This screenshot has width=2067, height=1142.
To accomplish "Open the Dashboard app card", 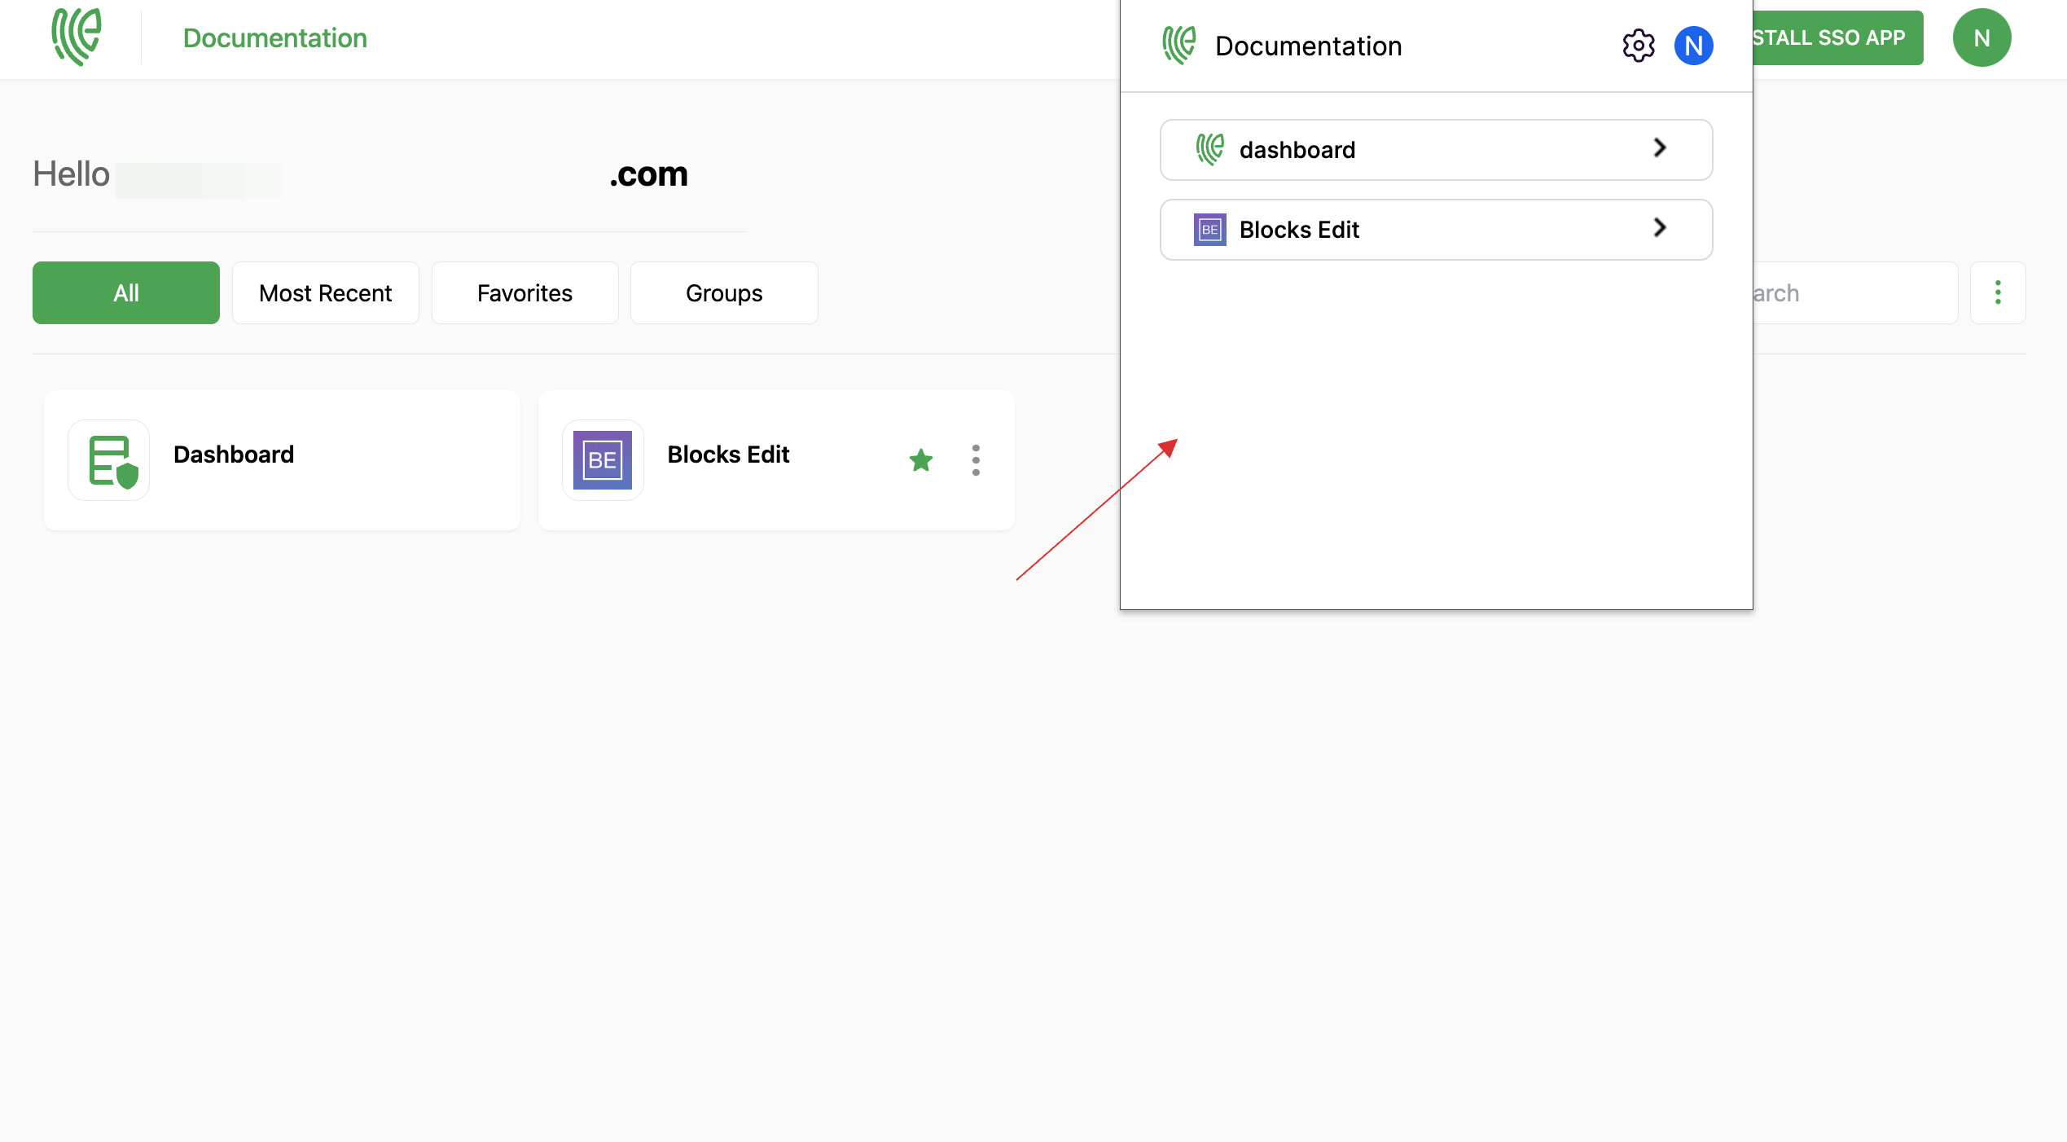I will 282,460.
